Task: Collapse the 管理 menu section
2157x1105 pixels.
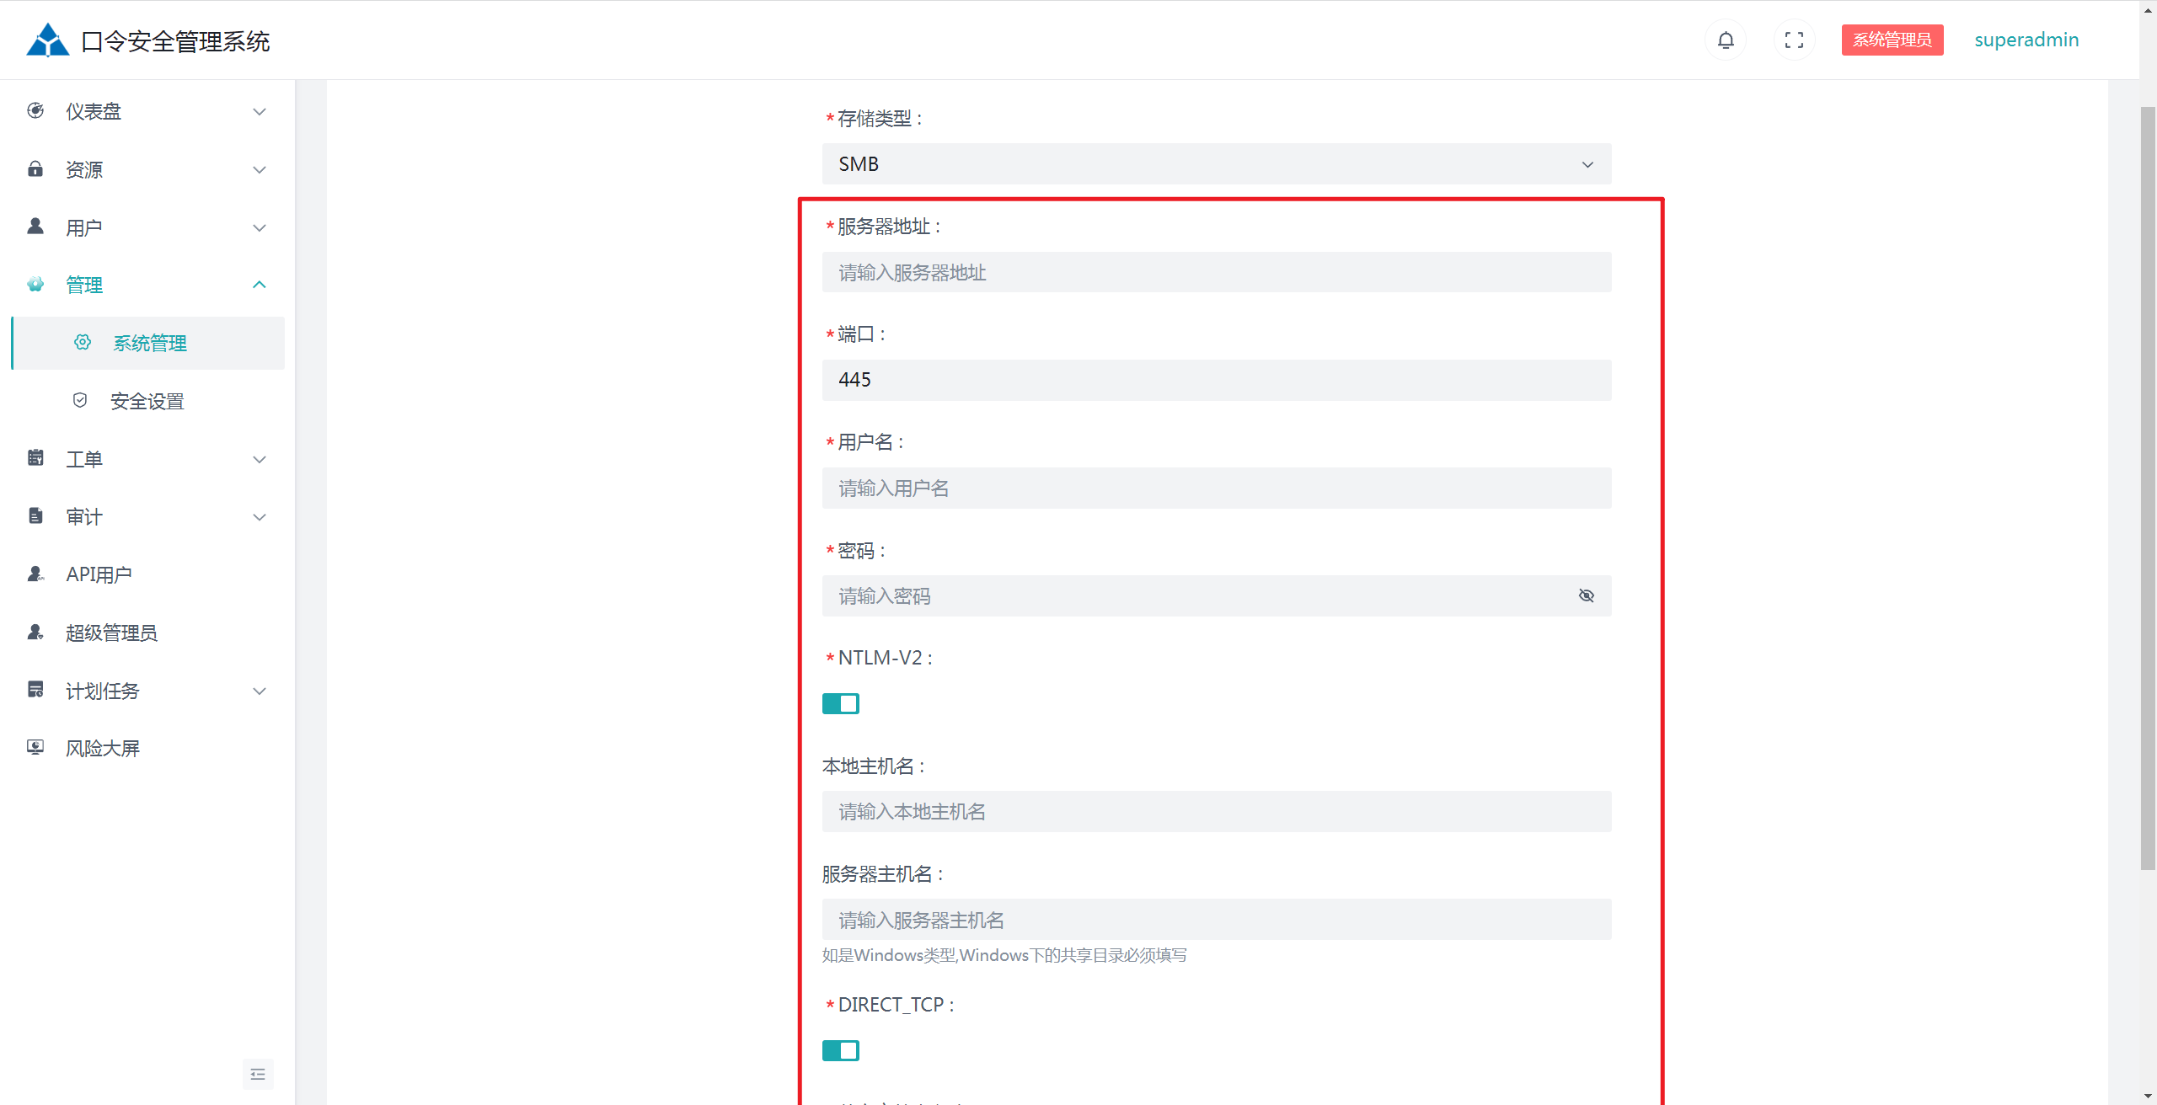Action: point(260,285)
